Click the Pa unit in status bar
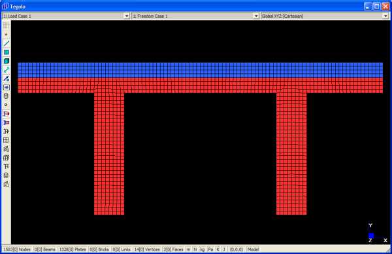 pos(210,249)
